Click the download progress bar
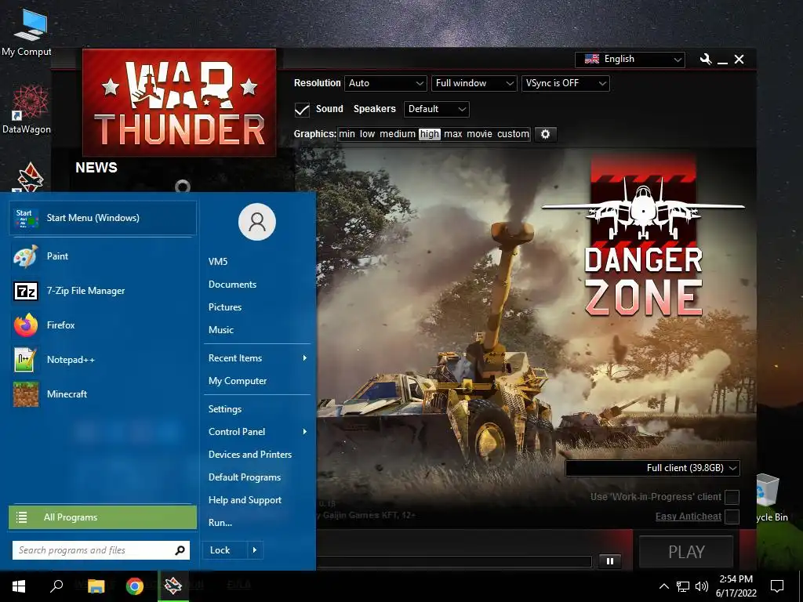This screenshot has width=803, height=602. (454, 561)
